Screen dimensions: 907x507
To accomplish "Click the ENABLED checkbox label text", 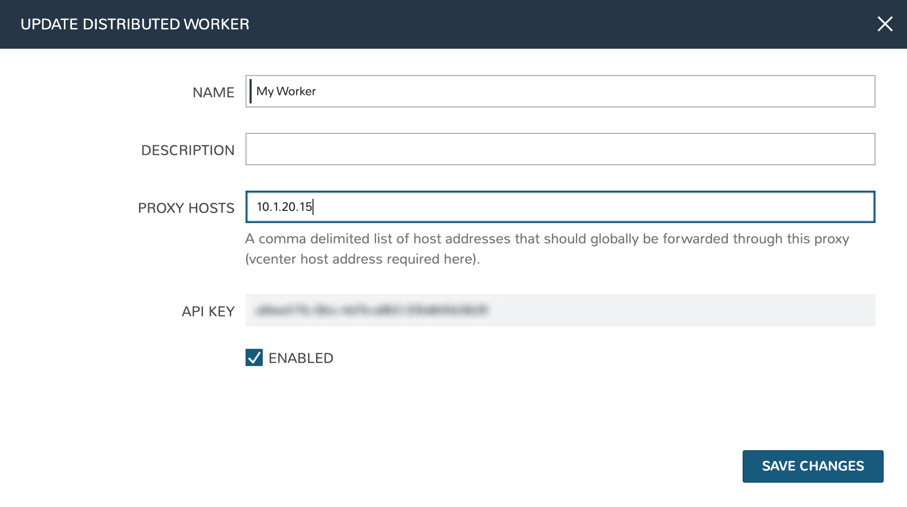I will (301, 358).
